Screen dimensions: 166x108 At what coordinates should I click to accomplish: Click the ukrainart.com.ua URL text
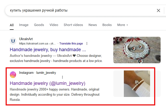tap(37, 43)
